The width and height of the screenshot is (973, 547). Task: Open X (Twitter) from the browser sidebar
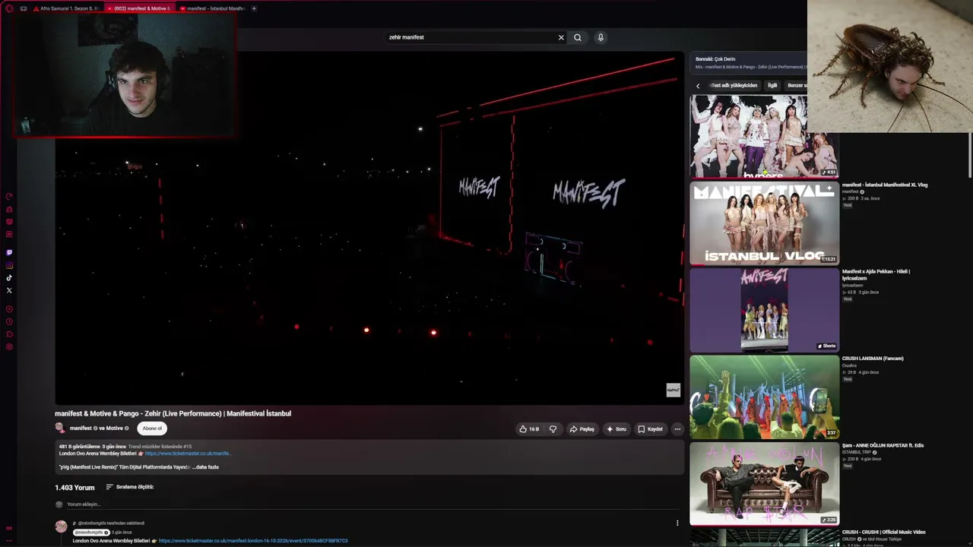[9, 290]
